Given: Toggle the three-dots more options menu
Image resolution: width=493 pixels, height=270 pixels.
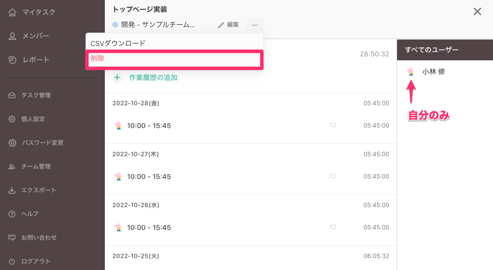Looking at the screenshot, I should (x=255, y=25).
